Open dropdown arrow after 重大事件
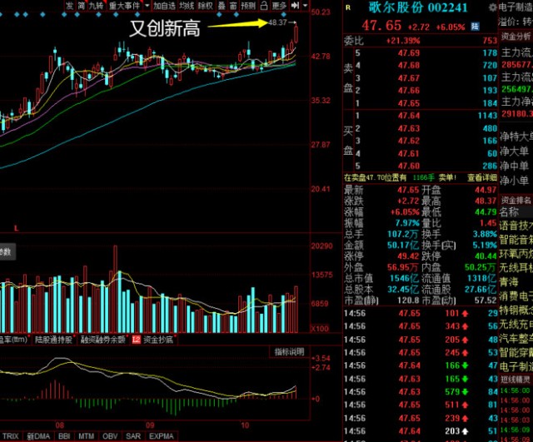 pyautogui.click(x=147, y=6)
